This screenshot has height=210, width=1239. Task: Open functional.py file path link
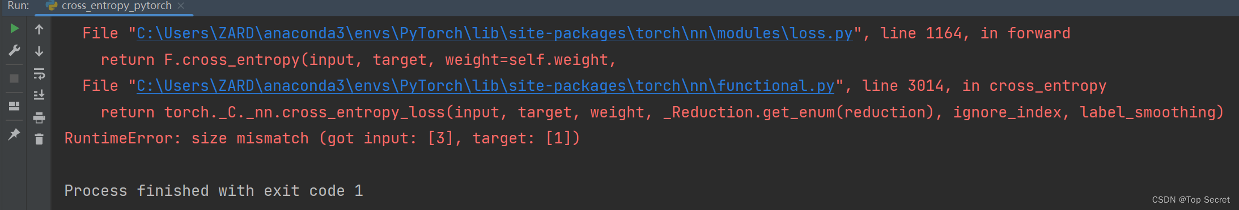tap(486, 86)
